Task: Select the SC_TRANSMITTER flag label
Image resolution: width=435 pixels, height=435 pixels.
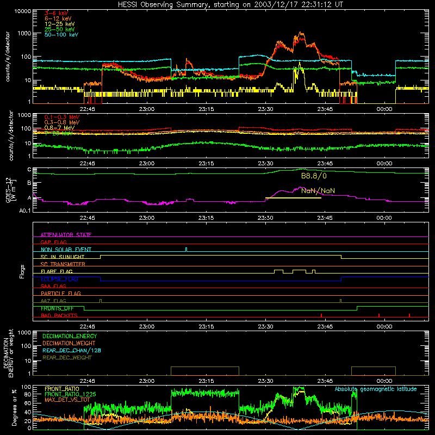Action: (63, 264)
